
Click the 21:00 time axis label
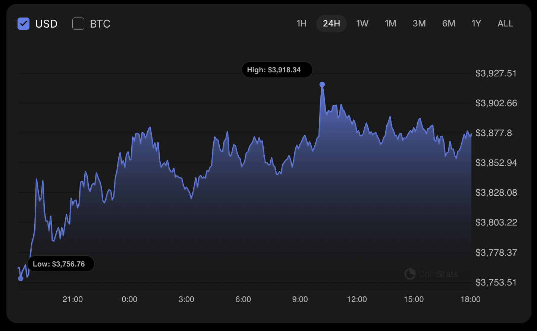tap(73, 299)
